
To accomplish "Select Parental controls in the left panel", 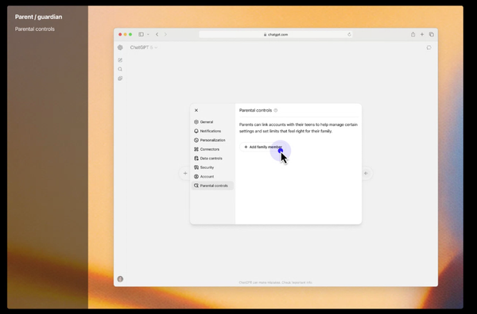I will pyautogui.click(x=35, y=29).
